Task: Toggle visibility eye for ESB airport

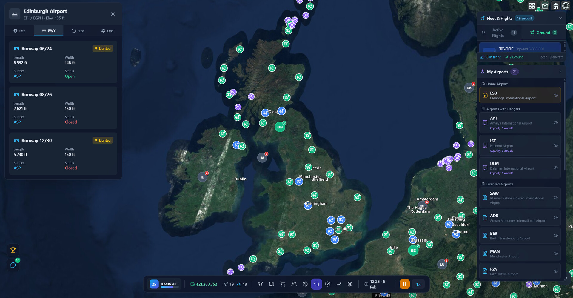Action: 556,95
